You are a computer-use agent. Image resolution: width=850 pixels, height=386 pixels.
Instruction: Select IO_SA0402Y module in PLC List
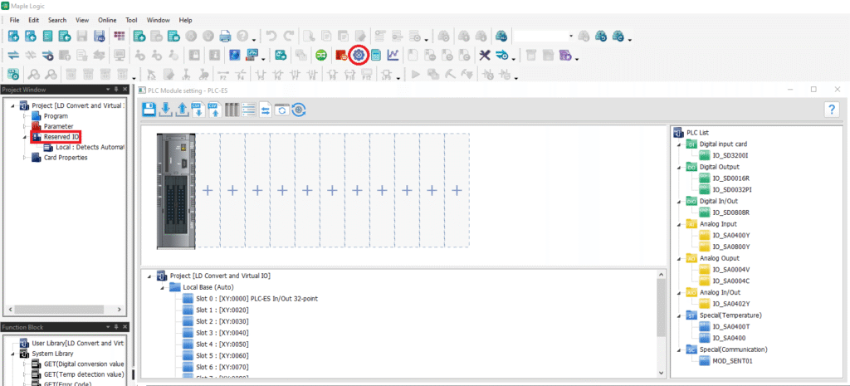click(730, 304)
